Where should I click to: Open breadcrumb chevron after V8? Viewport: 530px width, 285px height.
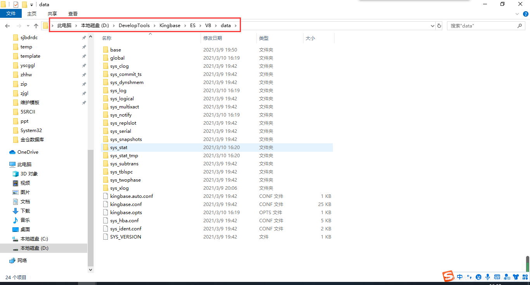coord(216,26)
